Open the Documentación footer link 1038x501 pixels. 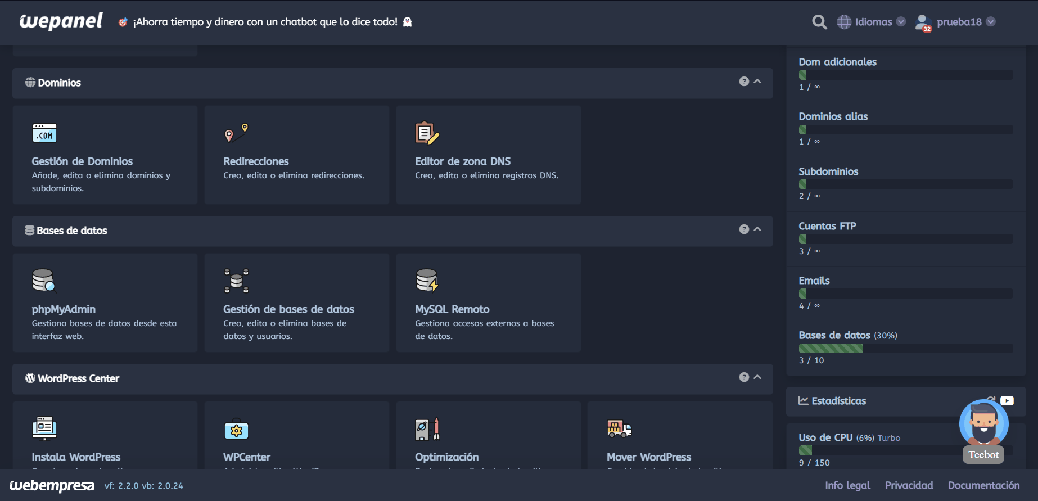coord(983,485)
